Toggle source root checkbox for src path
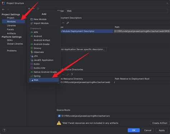170x134 pixels. pyautogui.click(x=59, y=116)
